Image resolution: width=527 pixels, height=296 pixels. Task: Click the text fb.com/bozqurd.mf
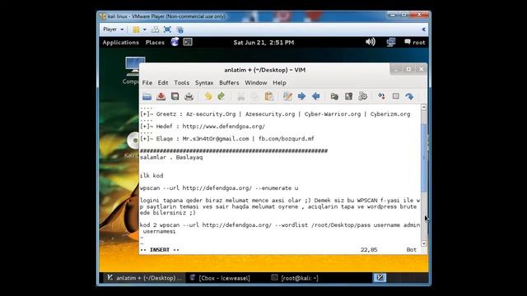point(286,139)
